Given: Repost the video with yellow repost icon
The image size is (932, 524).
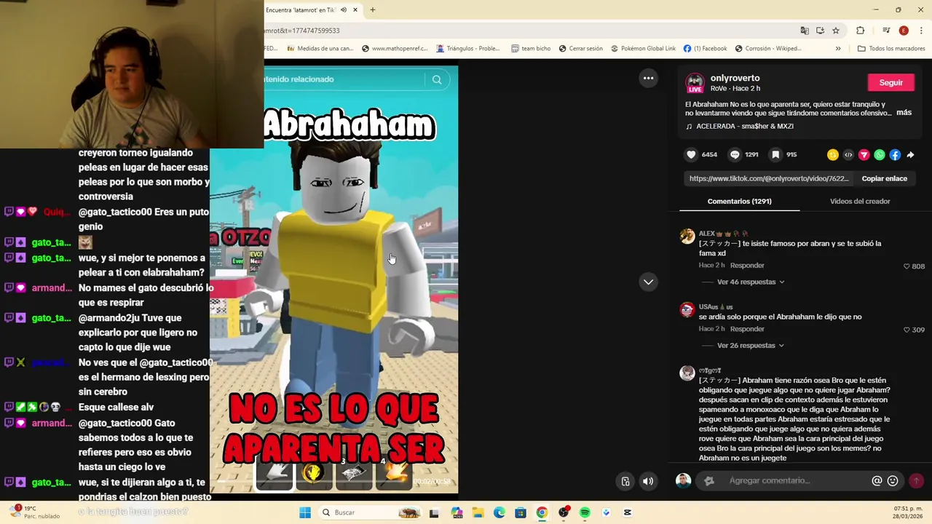Looking at the screenshot, I should pos(833,154).
